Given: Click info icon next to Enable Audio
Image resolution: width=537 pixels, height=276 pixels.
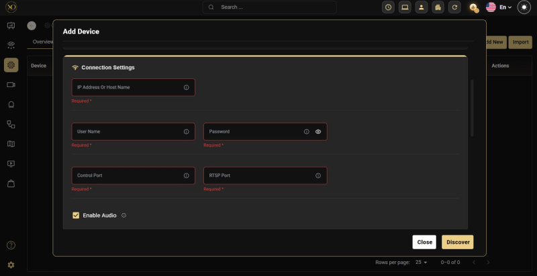Looking at the screenshot, I should tap(124, 215).
